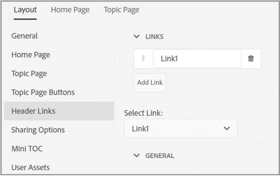This screenshot has width=280, height=176.
Task: Select Topic Page in the sidebar list
Action: click(29, 74)
